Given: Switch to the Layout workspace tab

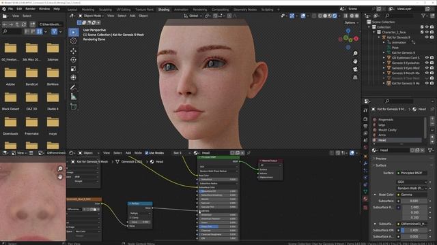Looking at the screenshot, I should [72, 10].
